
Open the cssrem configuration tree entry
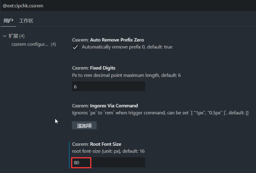[30, 44]
